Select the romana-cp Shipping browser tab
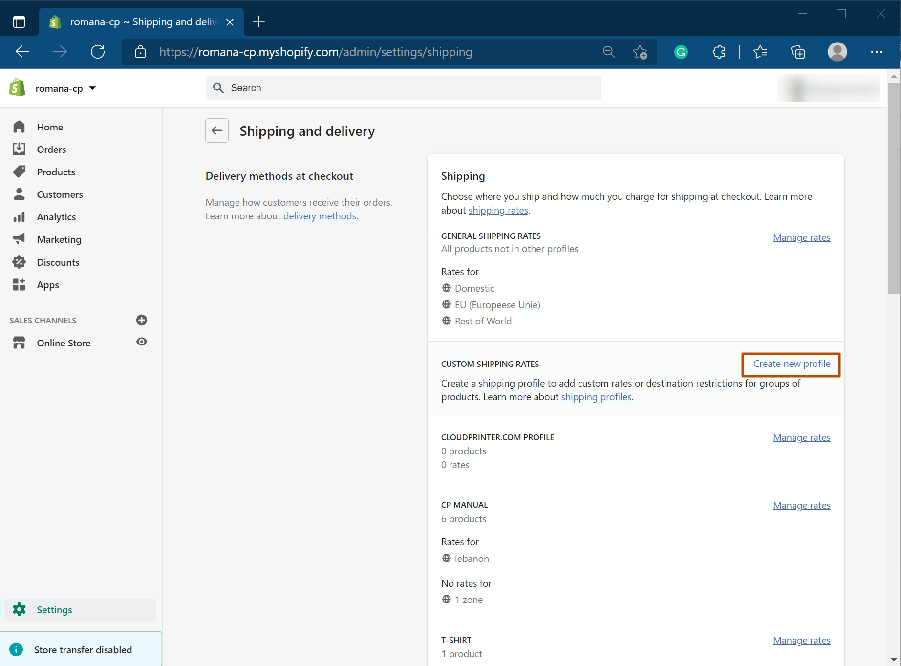Image resolution: width=901 pixels, height=666 pixels. [x=141, y=22]
